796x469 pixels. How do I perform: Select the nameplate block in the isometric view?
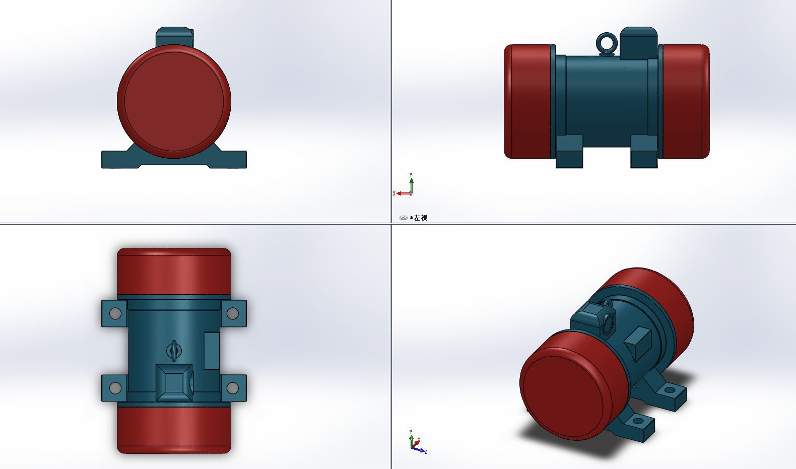pyautogui.click(x=638, y=344)
